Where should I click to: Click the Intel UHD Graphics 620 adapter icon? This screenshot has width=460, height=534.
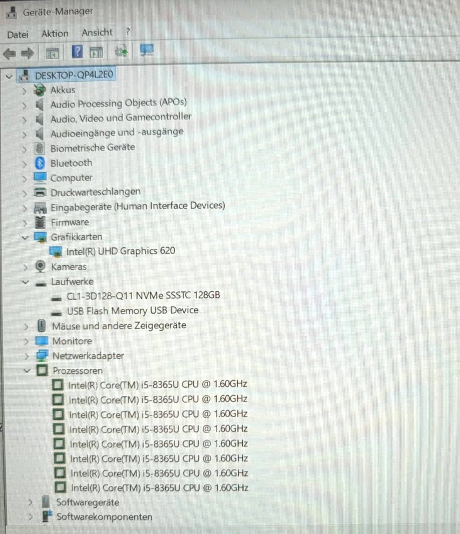coord(56,252)
